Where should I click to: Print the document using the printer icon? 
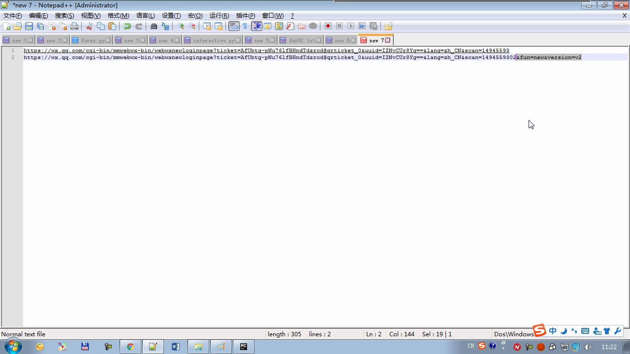pyautogui.click(x=74, y=26)
